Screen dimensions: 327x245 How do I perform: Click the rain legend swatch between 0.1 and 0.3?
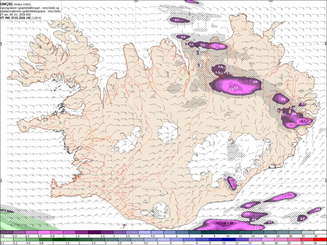(x=7, y=239)
